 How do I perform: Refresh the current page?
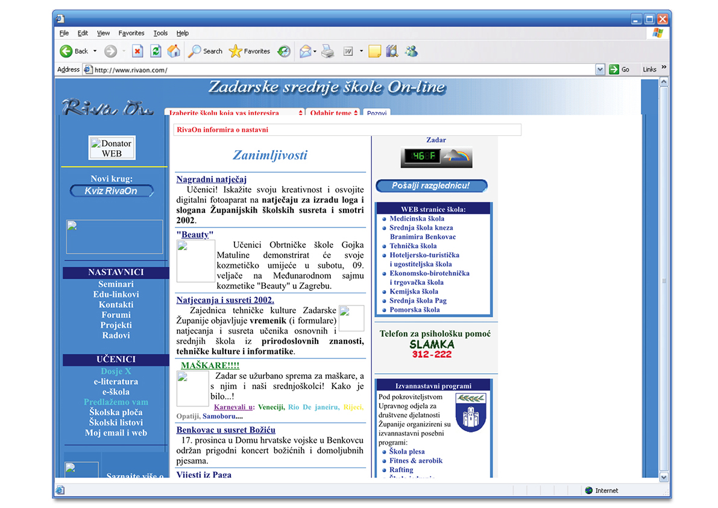155,51
